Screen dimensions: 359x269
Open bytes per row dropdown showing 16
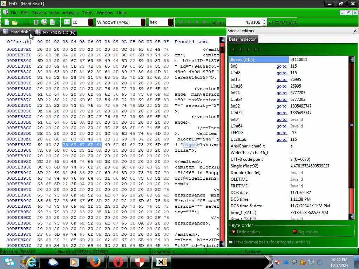(x=91, y=22)
